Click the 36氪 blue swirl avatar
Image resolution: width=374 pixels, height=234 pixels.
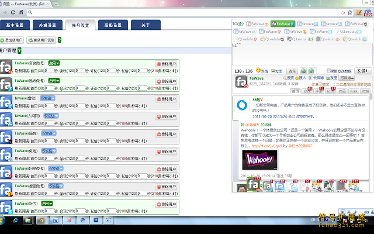[242, 105]
